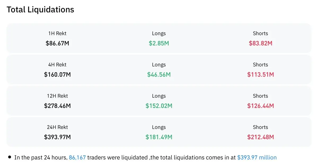Viewport: 318px width, 163px height.
Task: Select the 12H Longs value $152.02M
Action: 159,106
